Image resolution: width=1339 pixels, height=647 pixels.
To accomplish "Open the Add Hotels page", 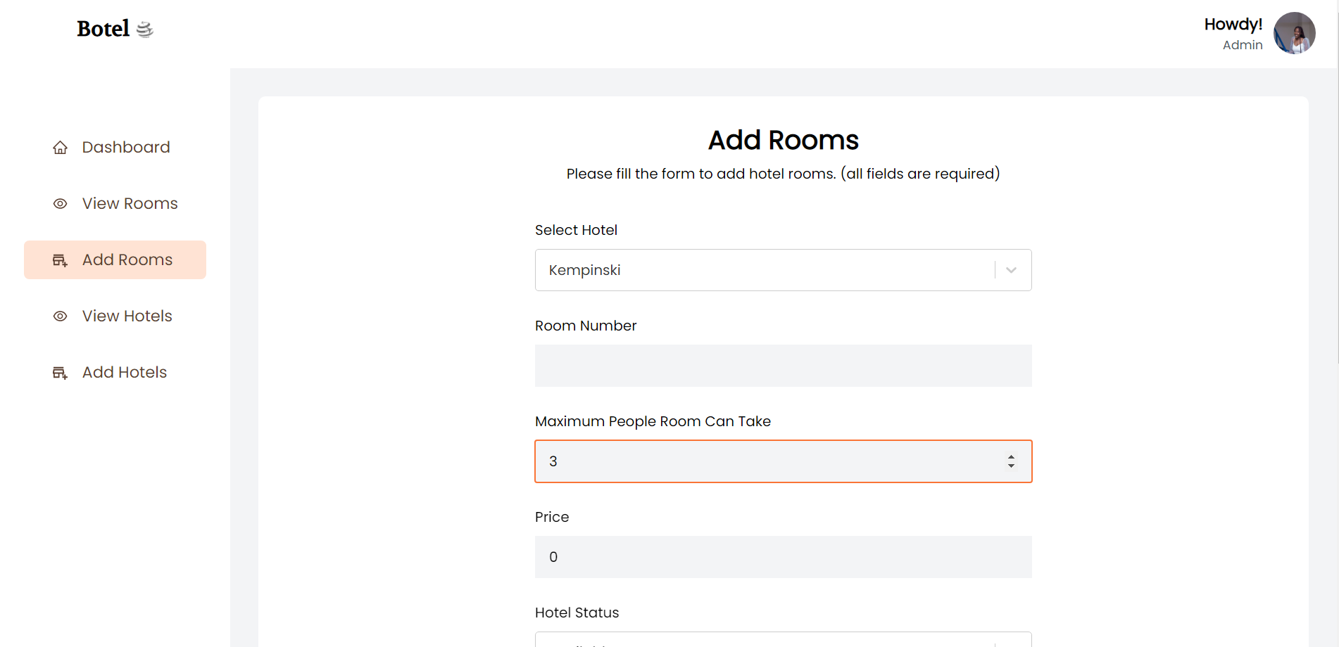I will pyautogui.click(x=124, y=372).
